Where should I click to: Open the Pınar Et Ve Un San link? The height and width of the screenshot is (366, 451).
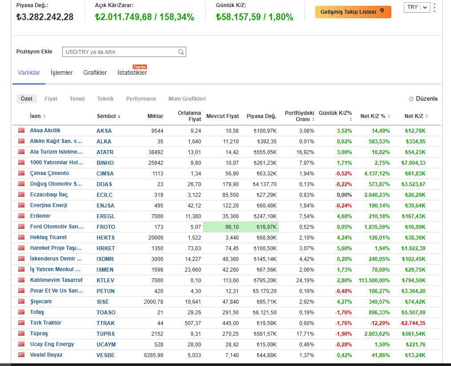click(x=57, y=291)
